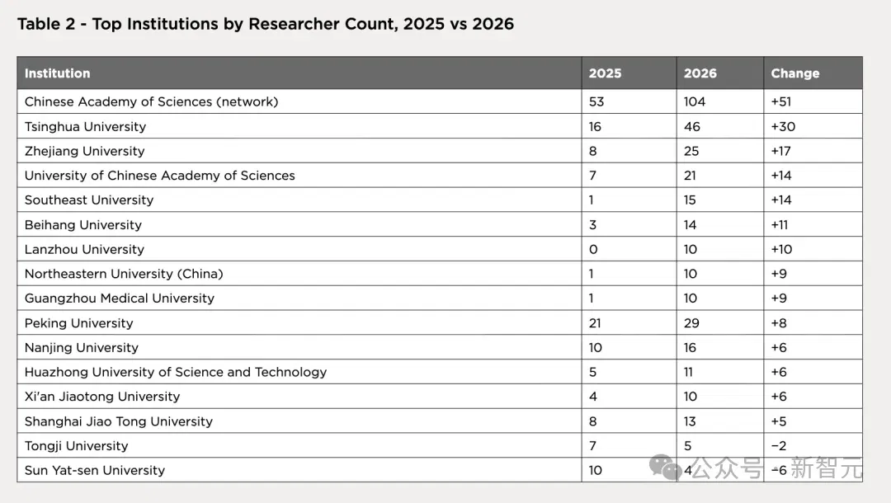
Task: Click the '+17' change value
Action: 780,151
